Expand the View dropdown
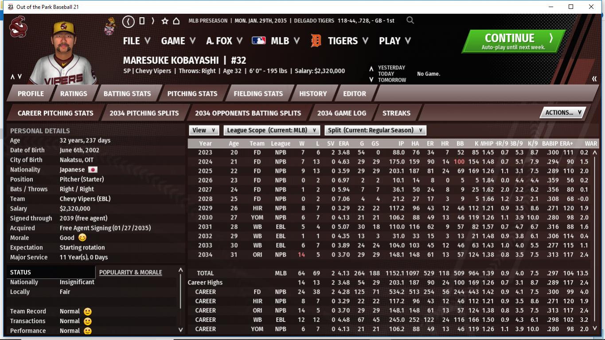The height and width of the screenshot is (340, 605). click(204, 130)
